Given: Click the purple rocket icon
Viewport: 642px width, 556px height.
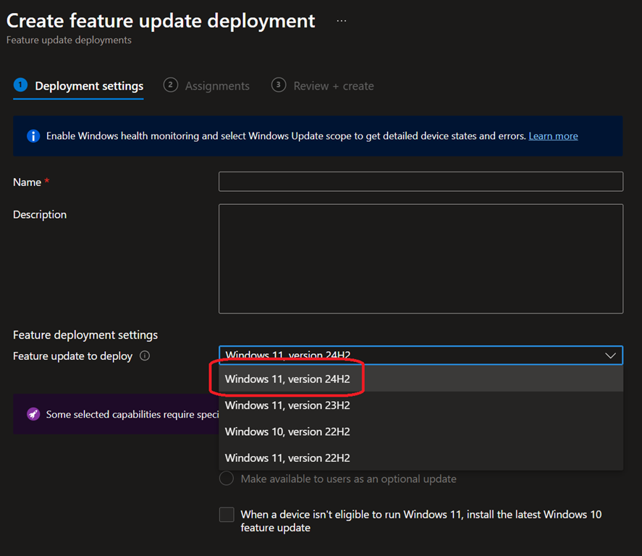Looking at the screenshot, I should [x=33, y=414].
